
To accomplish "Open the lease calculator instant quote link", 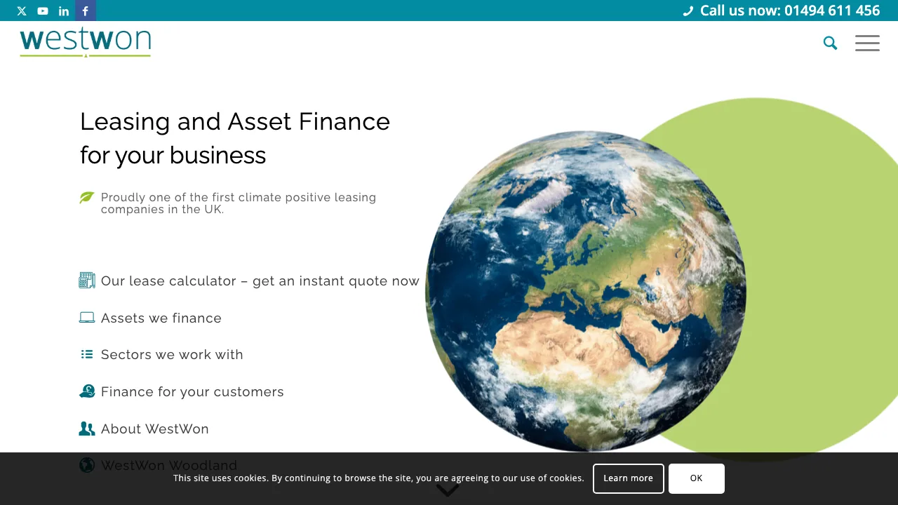I will [260, 281].
